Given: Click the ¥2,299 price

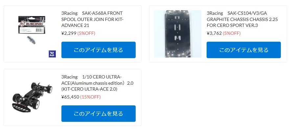Looking at the screenshot, I should coord(69,33).
